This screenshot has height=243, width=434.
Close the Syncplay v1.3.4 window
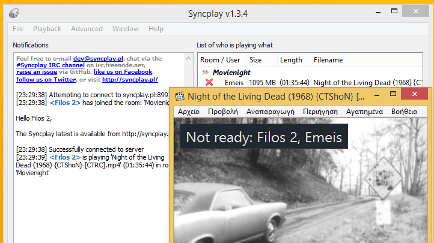tap(416, 11)
